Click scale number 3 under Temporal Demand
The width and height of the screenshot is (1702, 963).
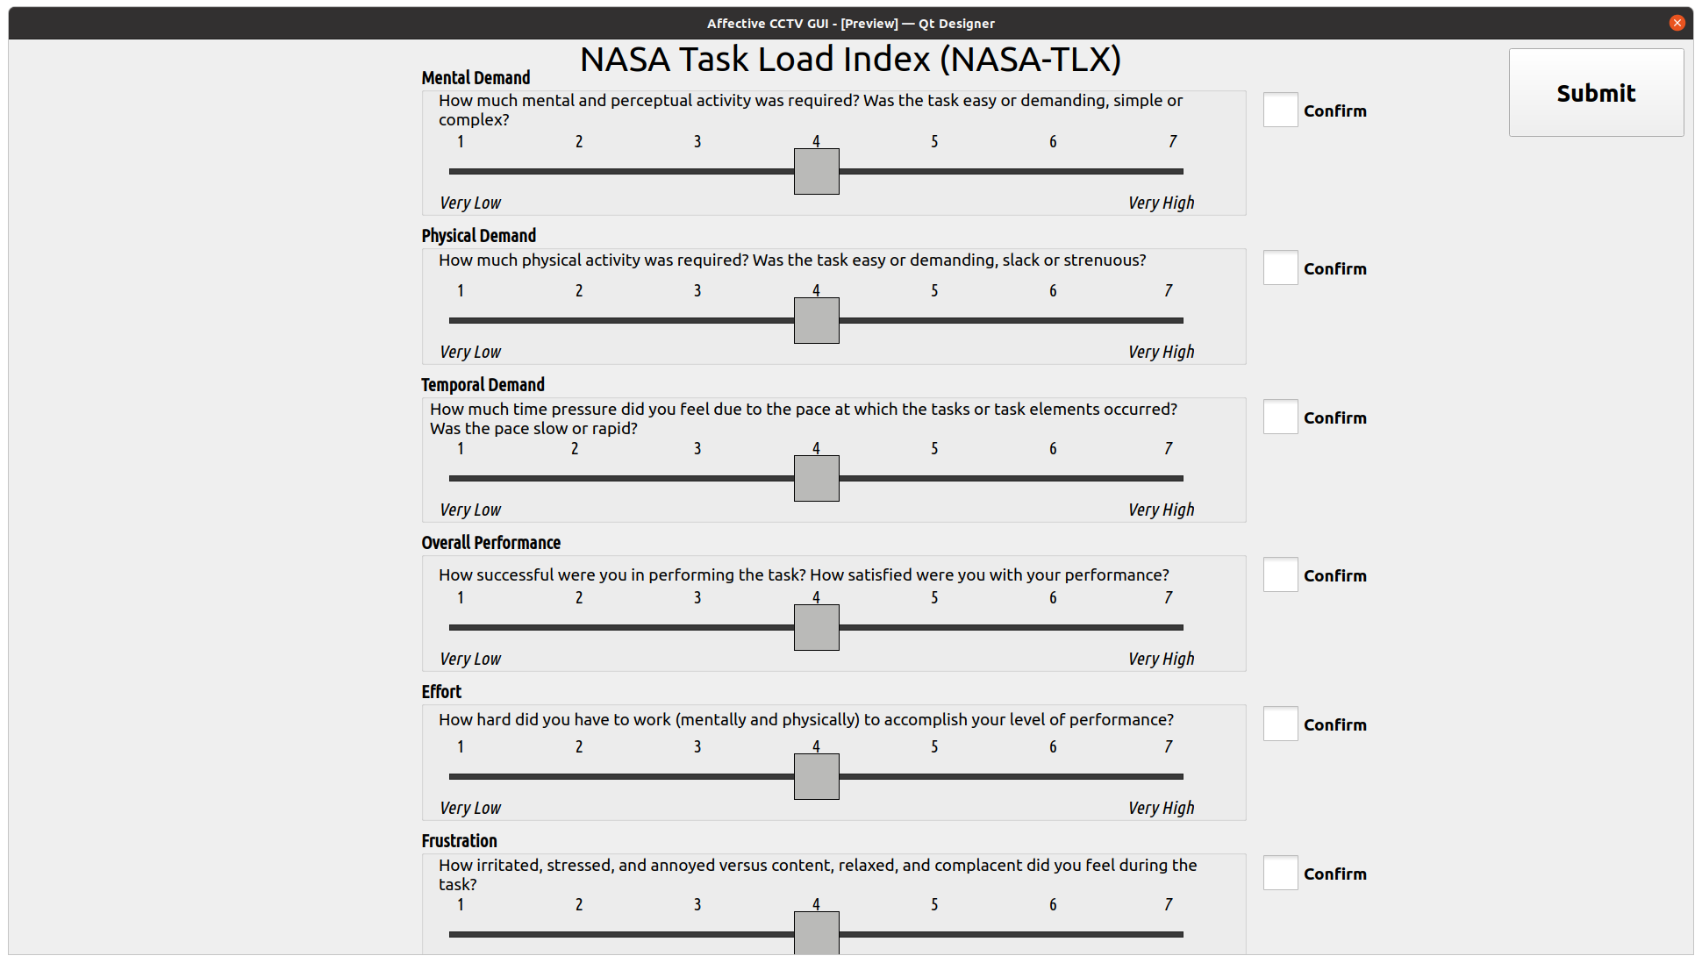click(x=697, y=448)
